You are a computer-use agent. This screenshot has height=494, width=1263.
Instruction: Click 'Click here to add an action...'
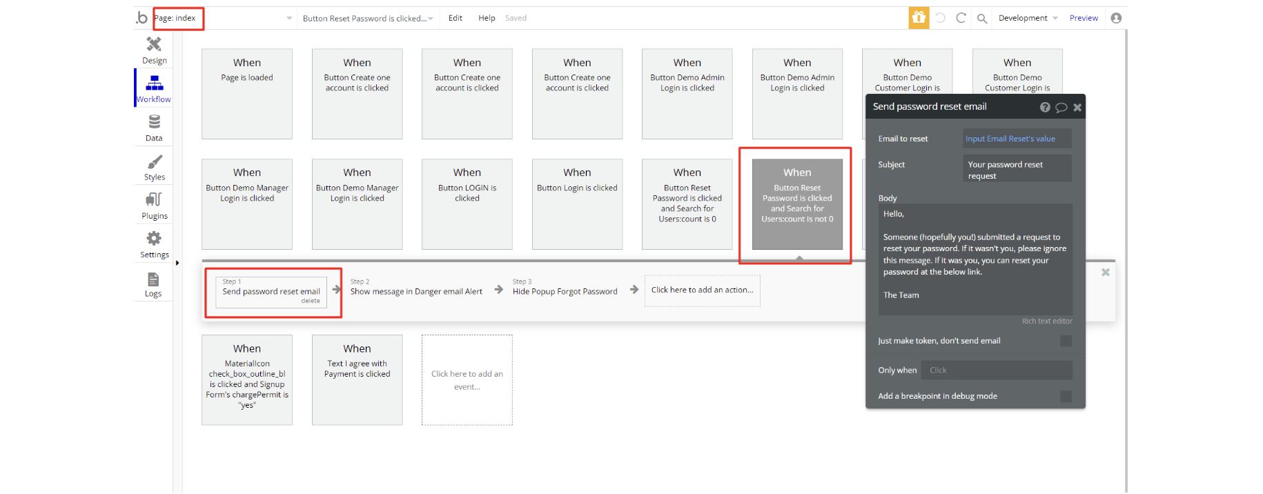tap(702, 290)
